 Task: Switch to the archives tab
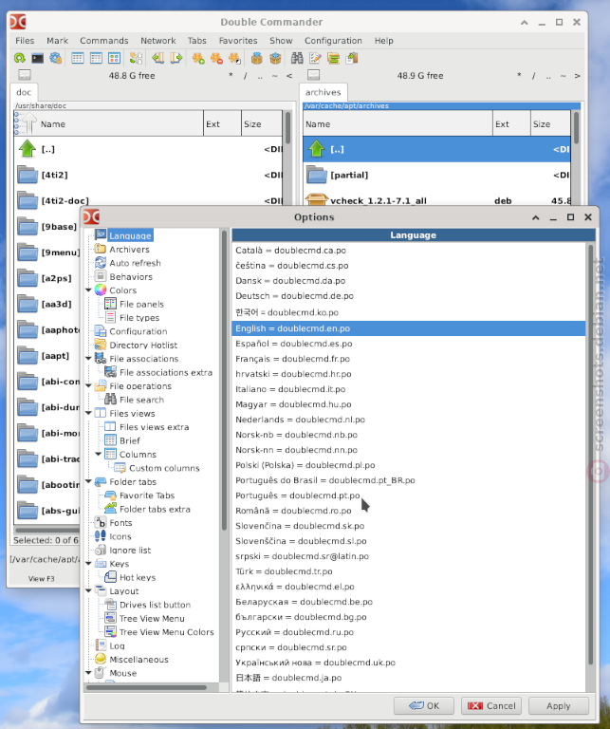pos(323,92)
